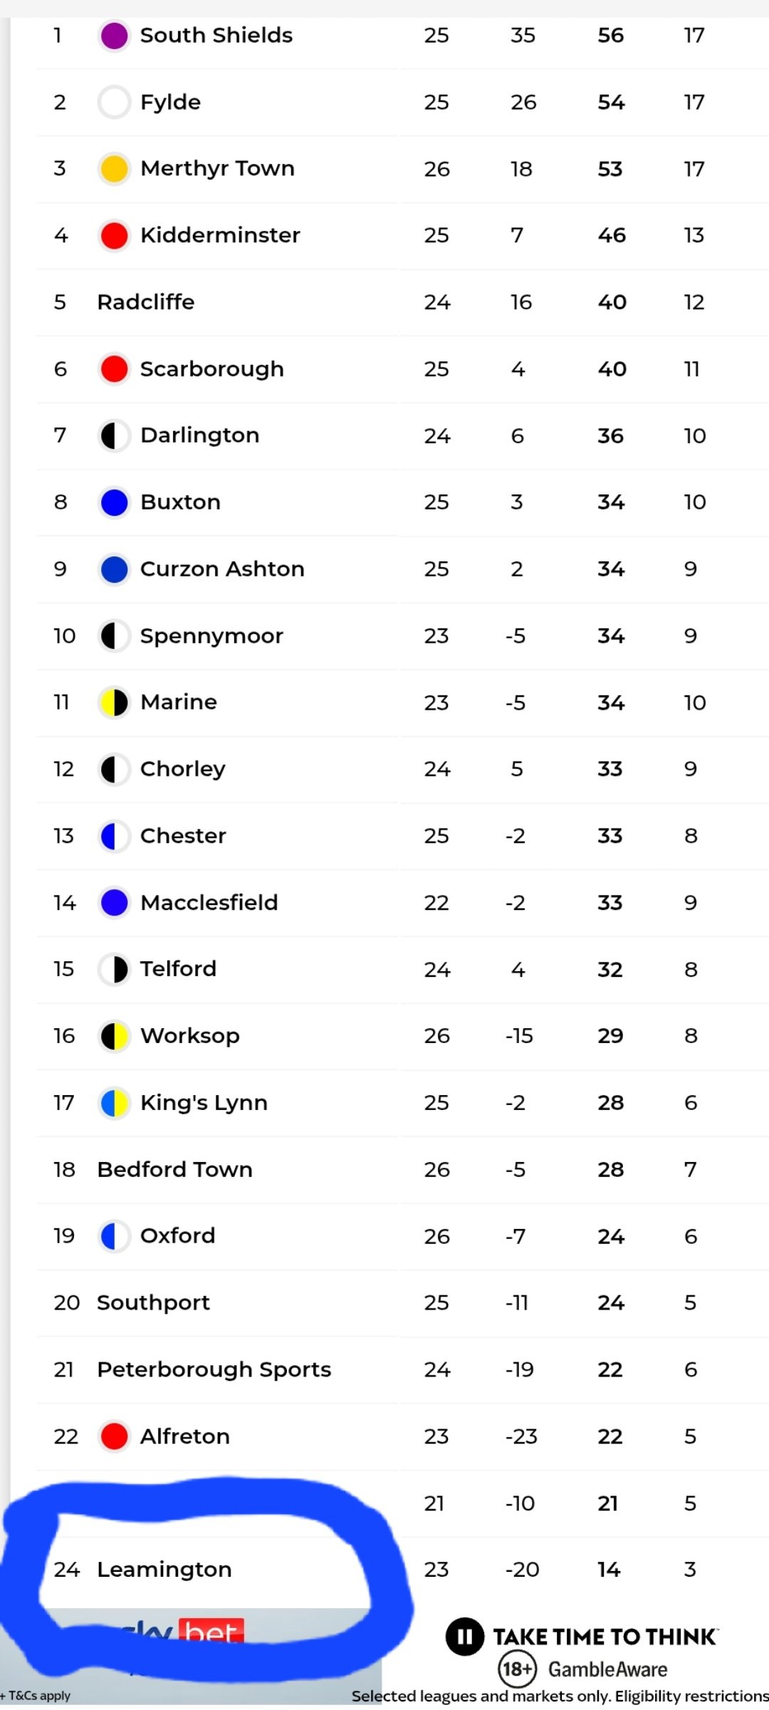
Task: Open Bedford Town team link
Action: [175, 1169]
